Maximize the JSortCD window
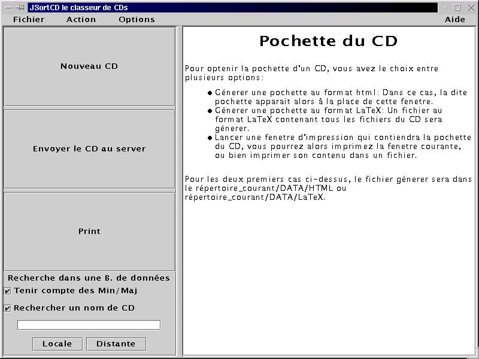Image resolution: width=479 pixels, height=359 pixels. 457,8
